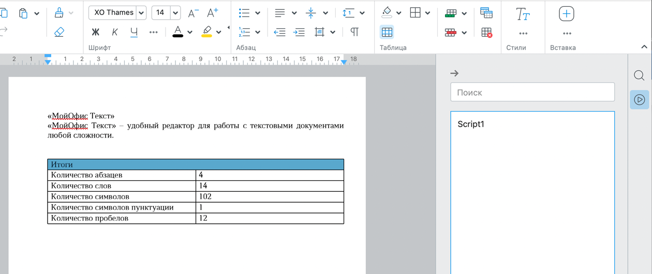Click the eraser clear formatting icon

coord(59,32)
